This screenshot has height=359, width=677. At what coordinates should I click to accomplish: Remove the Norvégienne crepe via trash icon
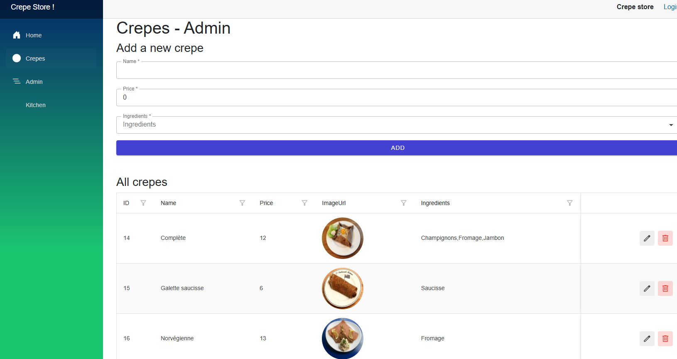tap(665, 339)
